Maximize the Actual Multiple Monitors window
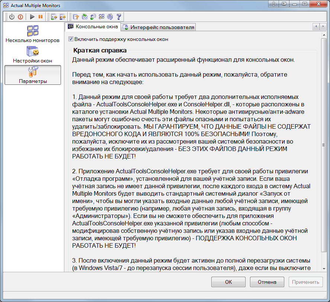This screenshot has width=330, height=302. [305, 4]
